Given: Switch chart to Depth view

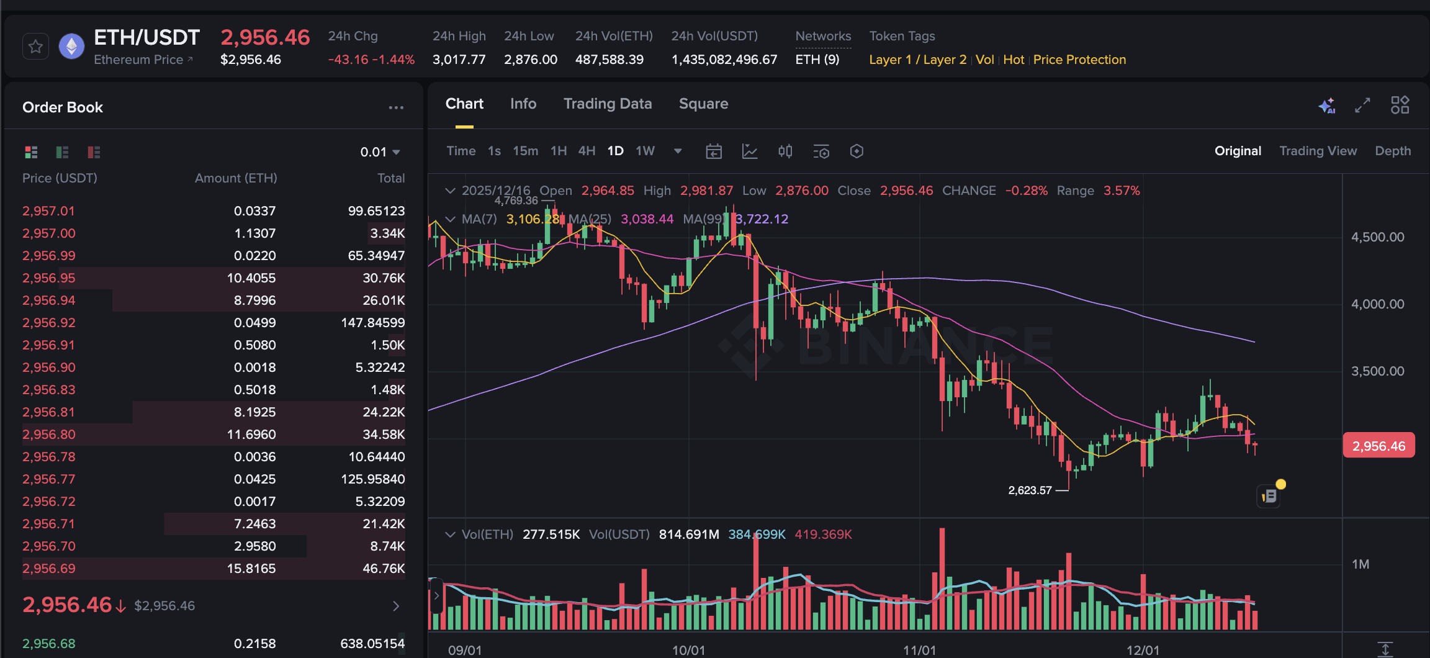Looking at the screenshot, I should tap(1393, 151).
